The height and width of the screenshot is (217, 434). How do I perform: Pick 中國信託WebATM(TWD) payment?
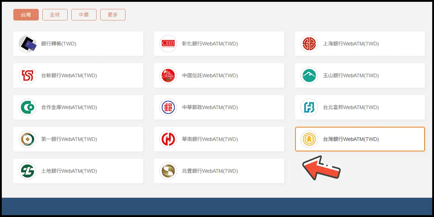point(219,76)
